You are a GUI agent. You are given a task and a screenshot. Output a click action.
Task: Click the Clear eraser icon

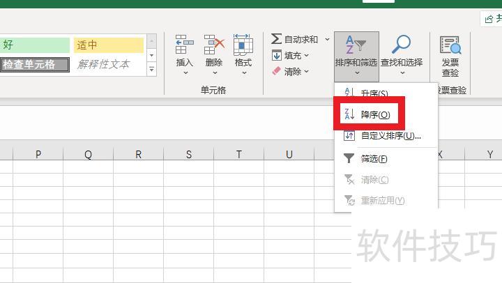tap(276, 71)
